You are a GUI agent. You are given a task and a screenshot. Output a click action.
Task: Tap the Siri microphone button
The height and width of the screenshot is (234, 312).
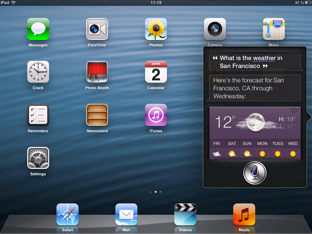pyautogui.click(x=255, y=173)
